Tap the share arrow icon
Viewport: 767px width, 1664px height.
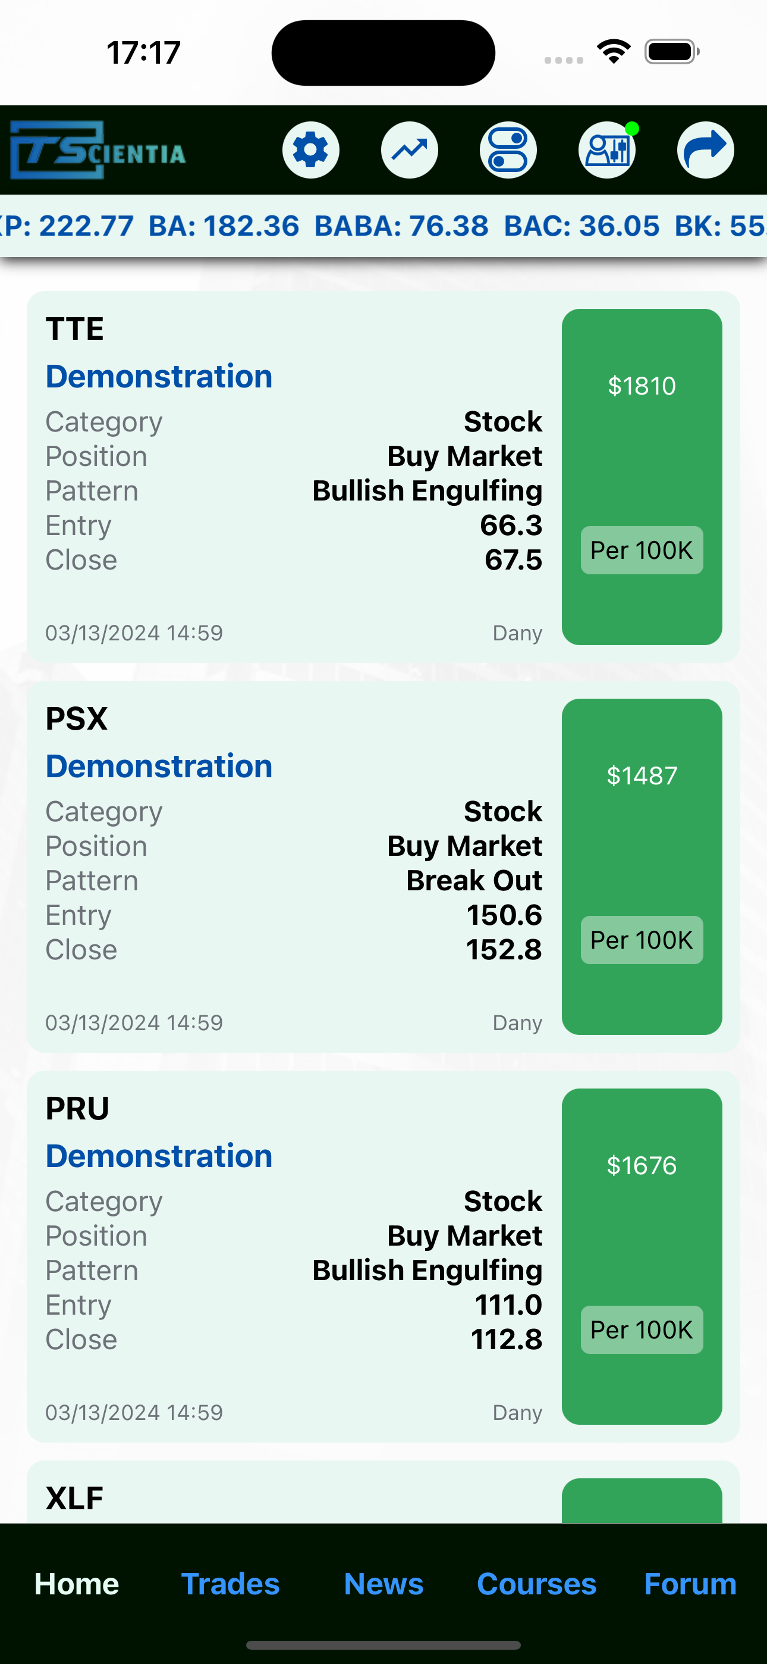(x=706, y=150)
